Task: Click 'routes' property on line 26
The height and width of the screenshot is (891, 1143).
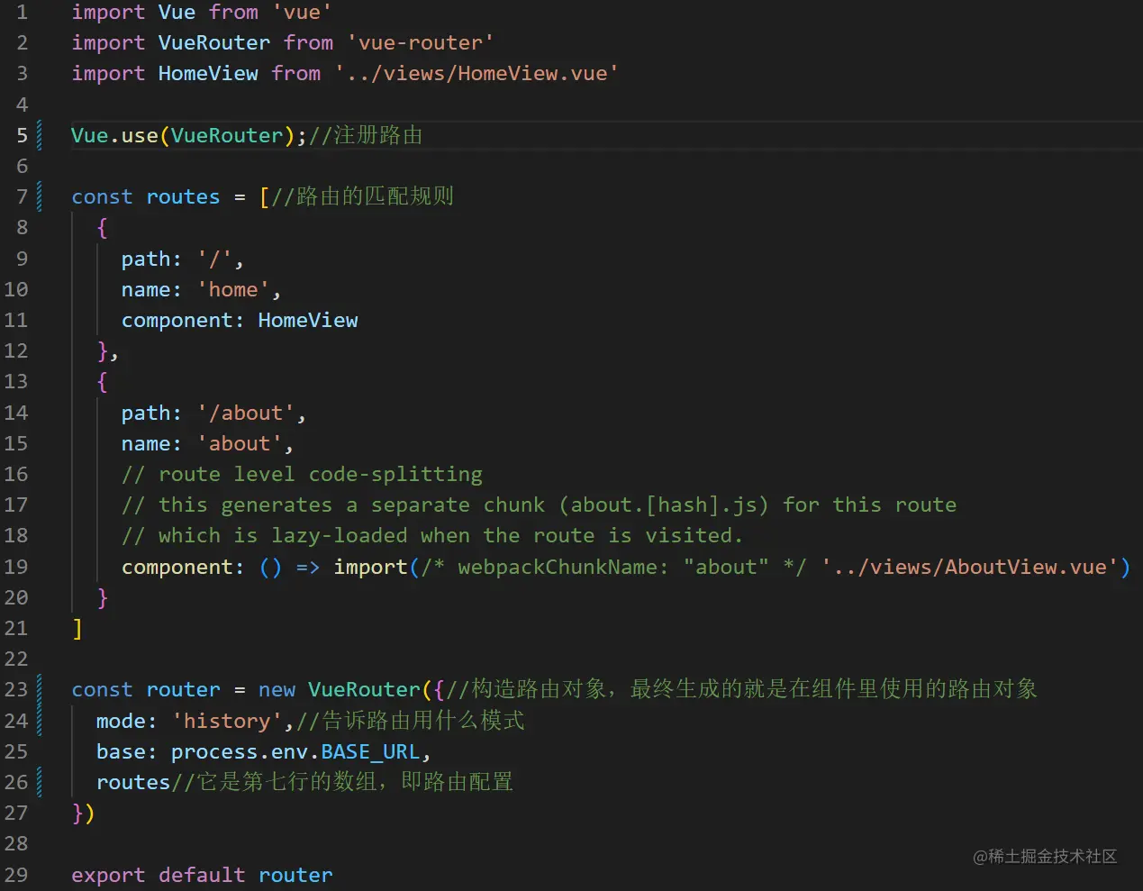Action: pos(133,783)
